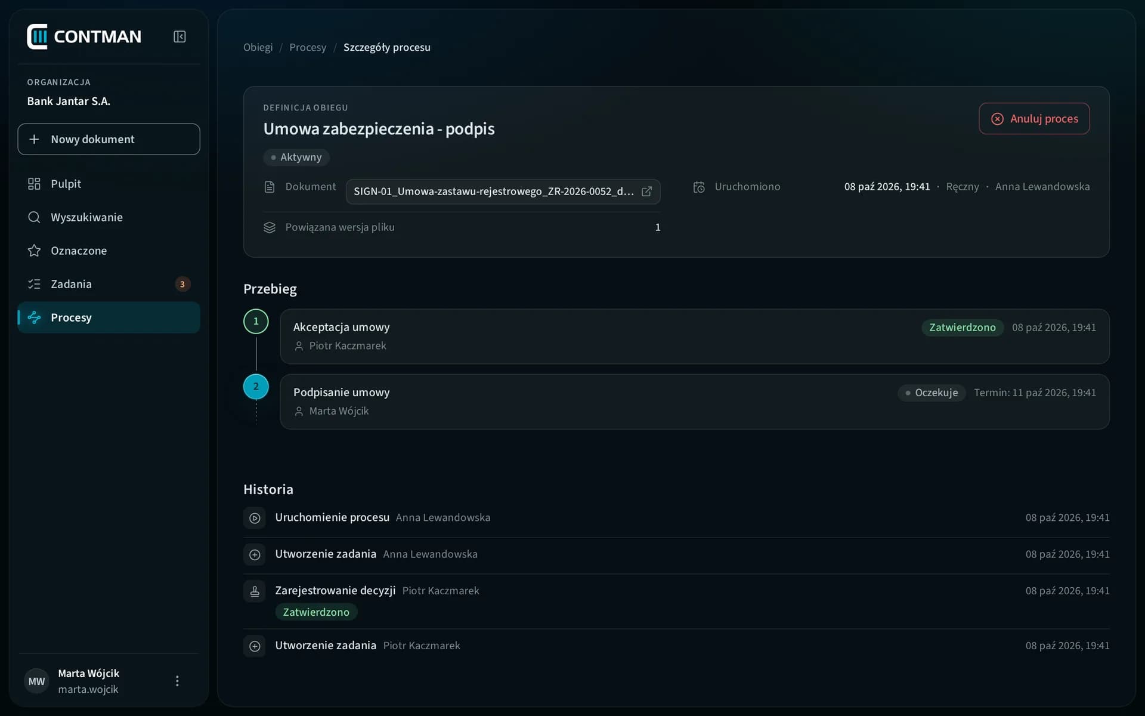Click the Aktywny status badge
The height and width of the screenshot is (716, 1145).
pos(296,157)
